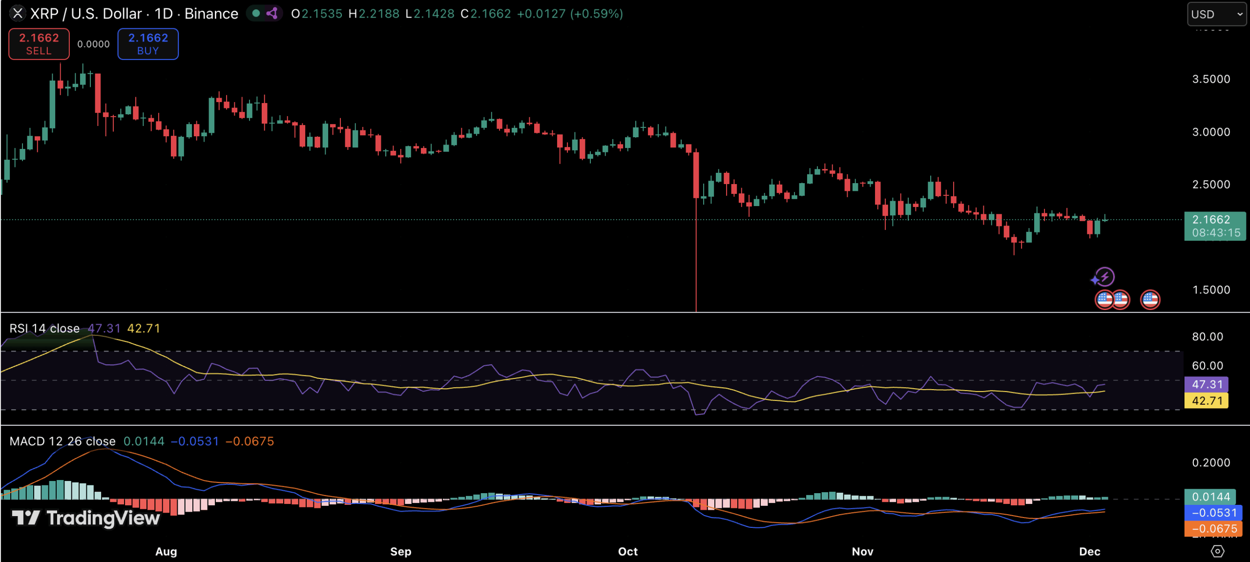Click the middle US flag event icon

[x=1121, y=299]
